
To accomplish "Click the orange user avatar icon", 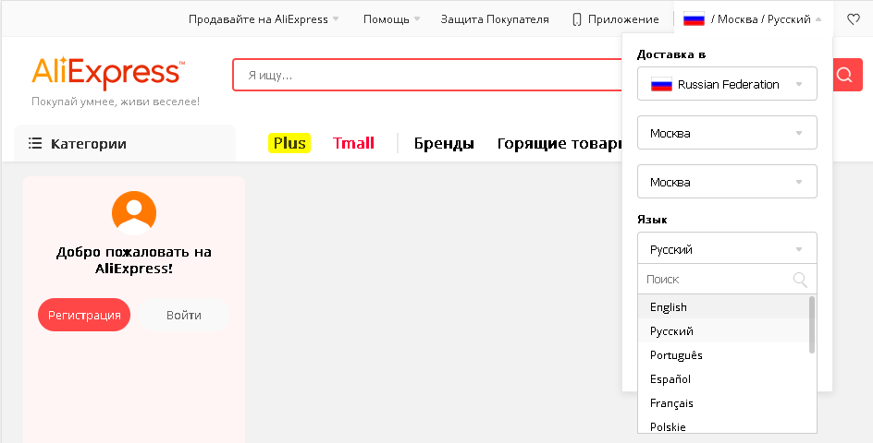I will (133, 213).
